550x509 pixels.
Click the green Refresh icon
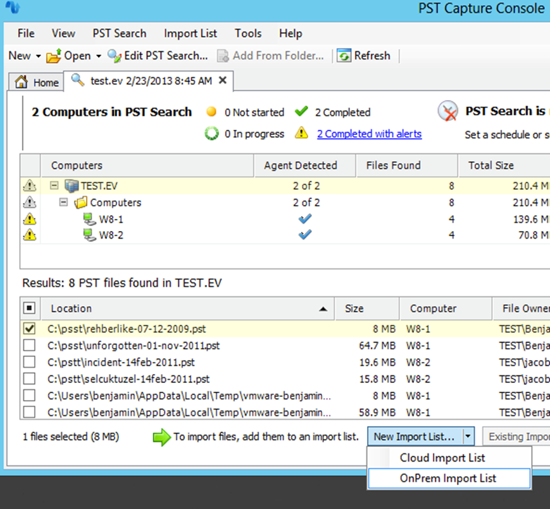(344, 56)
